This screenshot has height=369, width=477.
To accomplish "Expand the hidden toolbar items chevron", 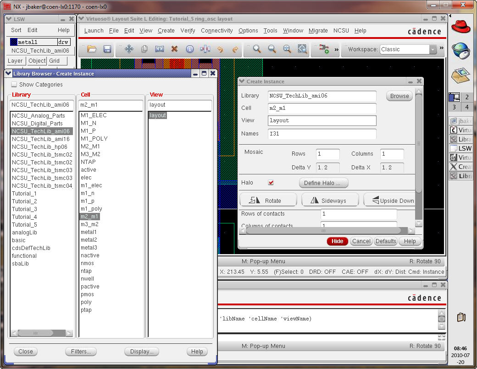I will pyautogui.click(x=336, y=49).
